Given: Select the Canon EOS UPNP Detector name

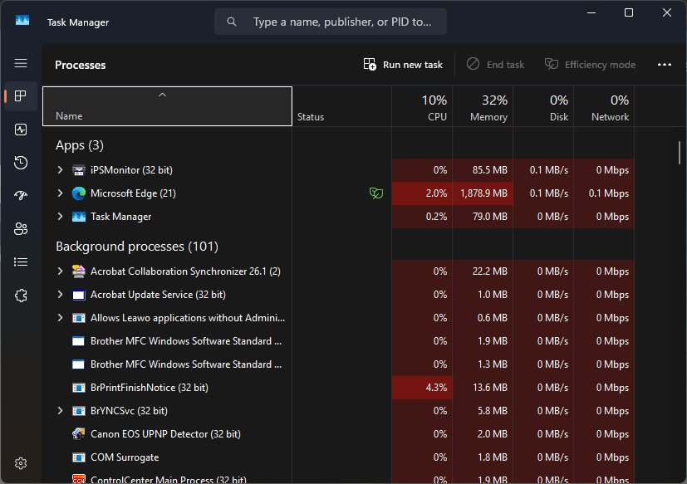Looking at the screenshot, I should (x=165, y=434).
